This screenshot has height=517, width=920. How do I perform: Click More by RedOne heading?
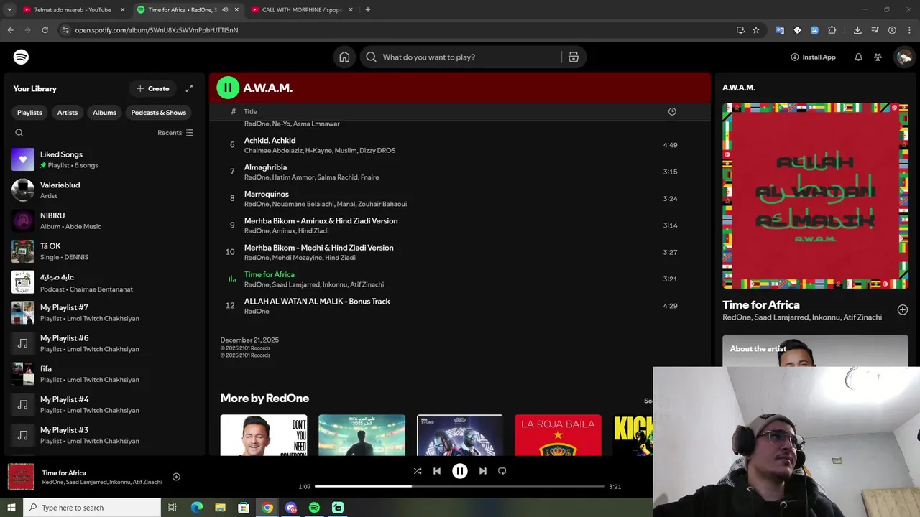(x=264, y=399)
